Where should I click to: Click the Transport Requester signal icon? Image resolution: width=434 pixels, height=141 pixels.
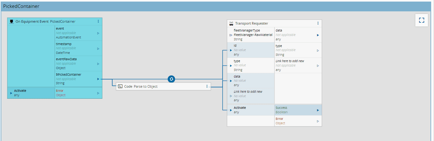click(x=231, y=23)
